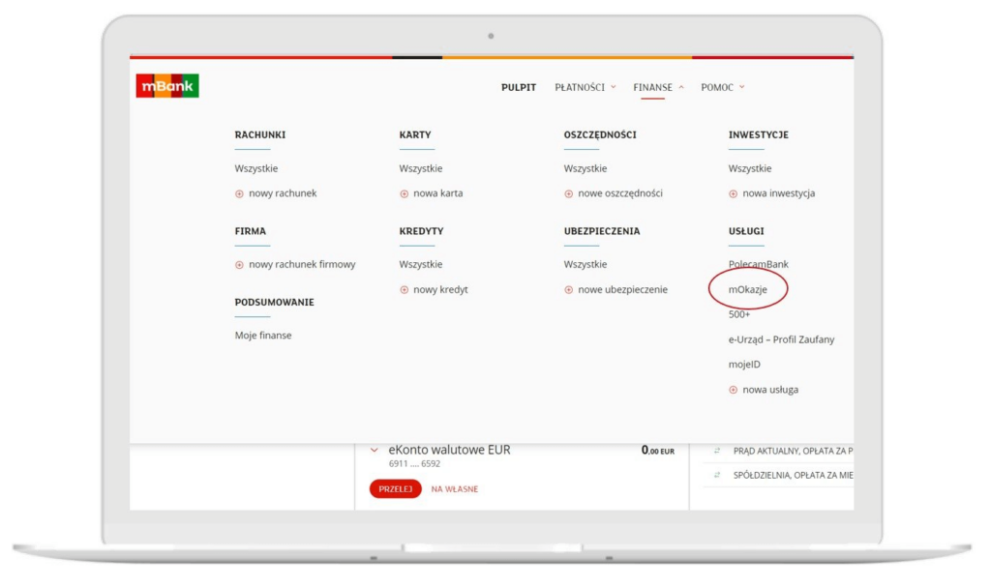Click plus icon beside nowy rachunek
Image resolution: width=991 pixels, height=588 pixels.
pyautogui.click(x=239, y=193)
